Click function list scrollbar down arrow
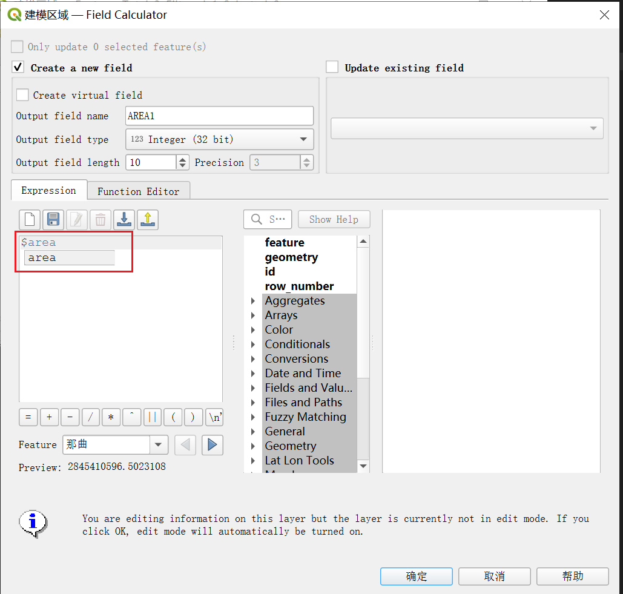 click(x=363, y=466)
